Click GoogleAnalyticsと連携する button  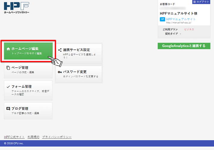tap(184, 46)
